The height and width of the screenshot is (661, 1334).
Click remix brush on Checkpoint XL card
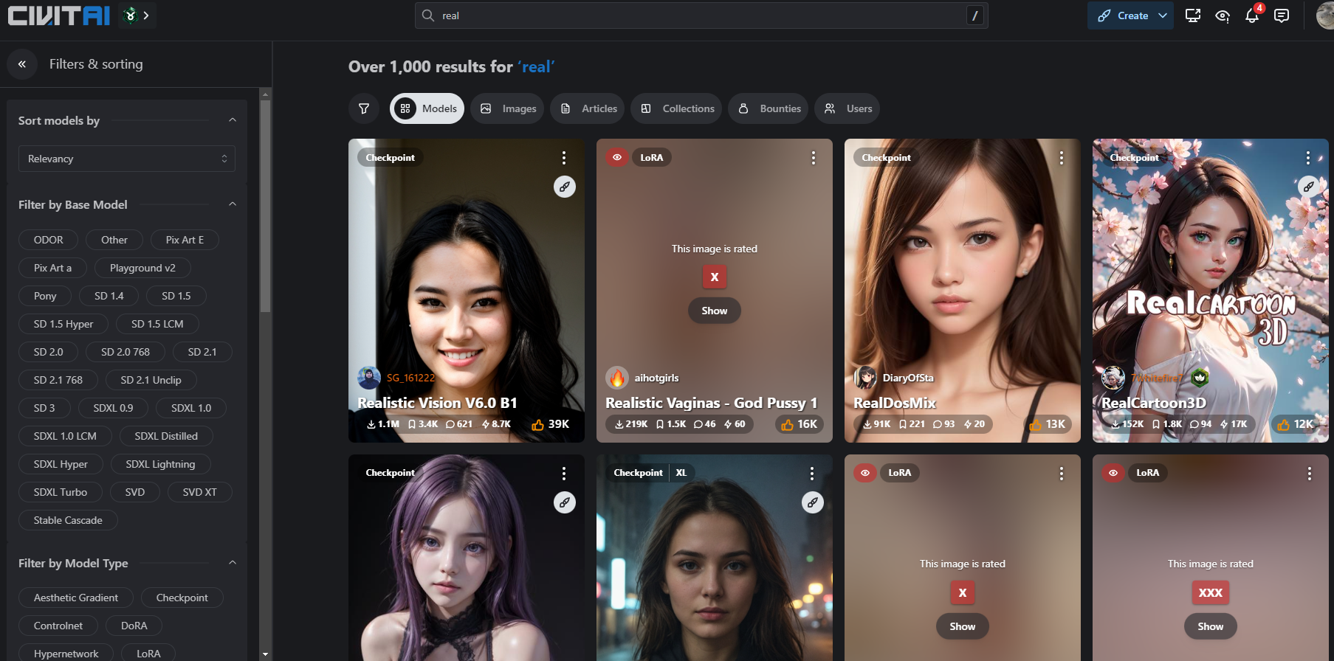[813, 502]
